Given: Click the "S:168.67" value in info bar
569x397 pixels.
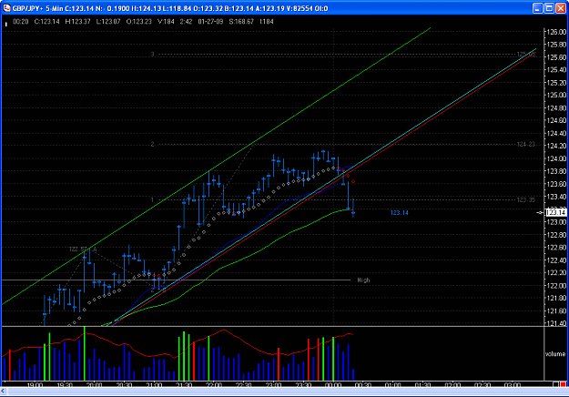Looking at the screenshot, I should [x=241, y=22].
